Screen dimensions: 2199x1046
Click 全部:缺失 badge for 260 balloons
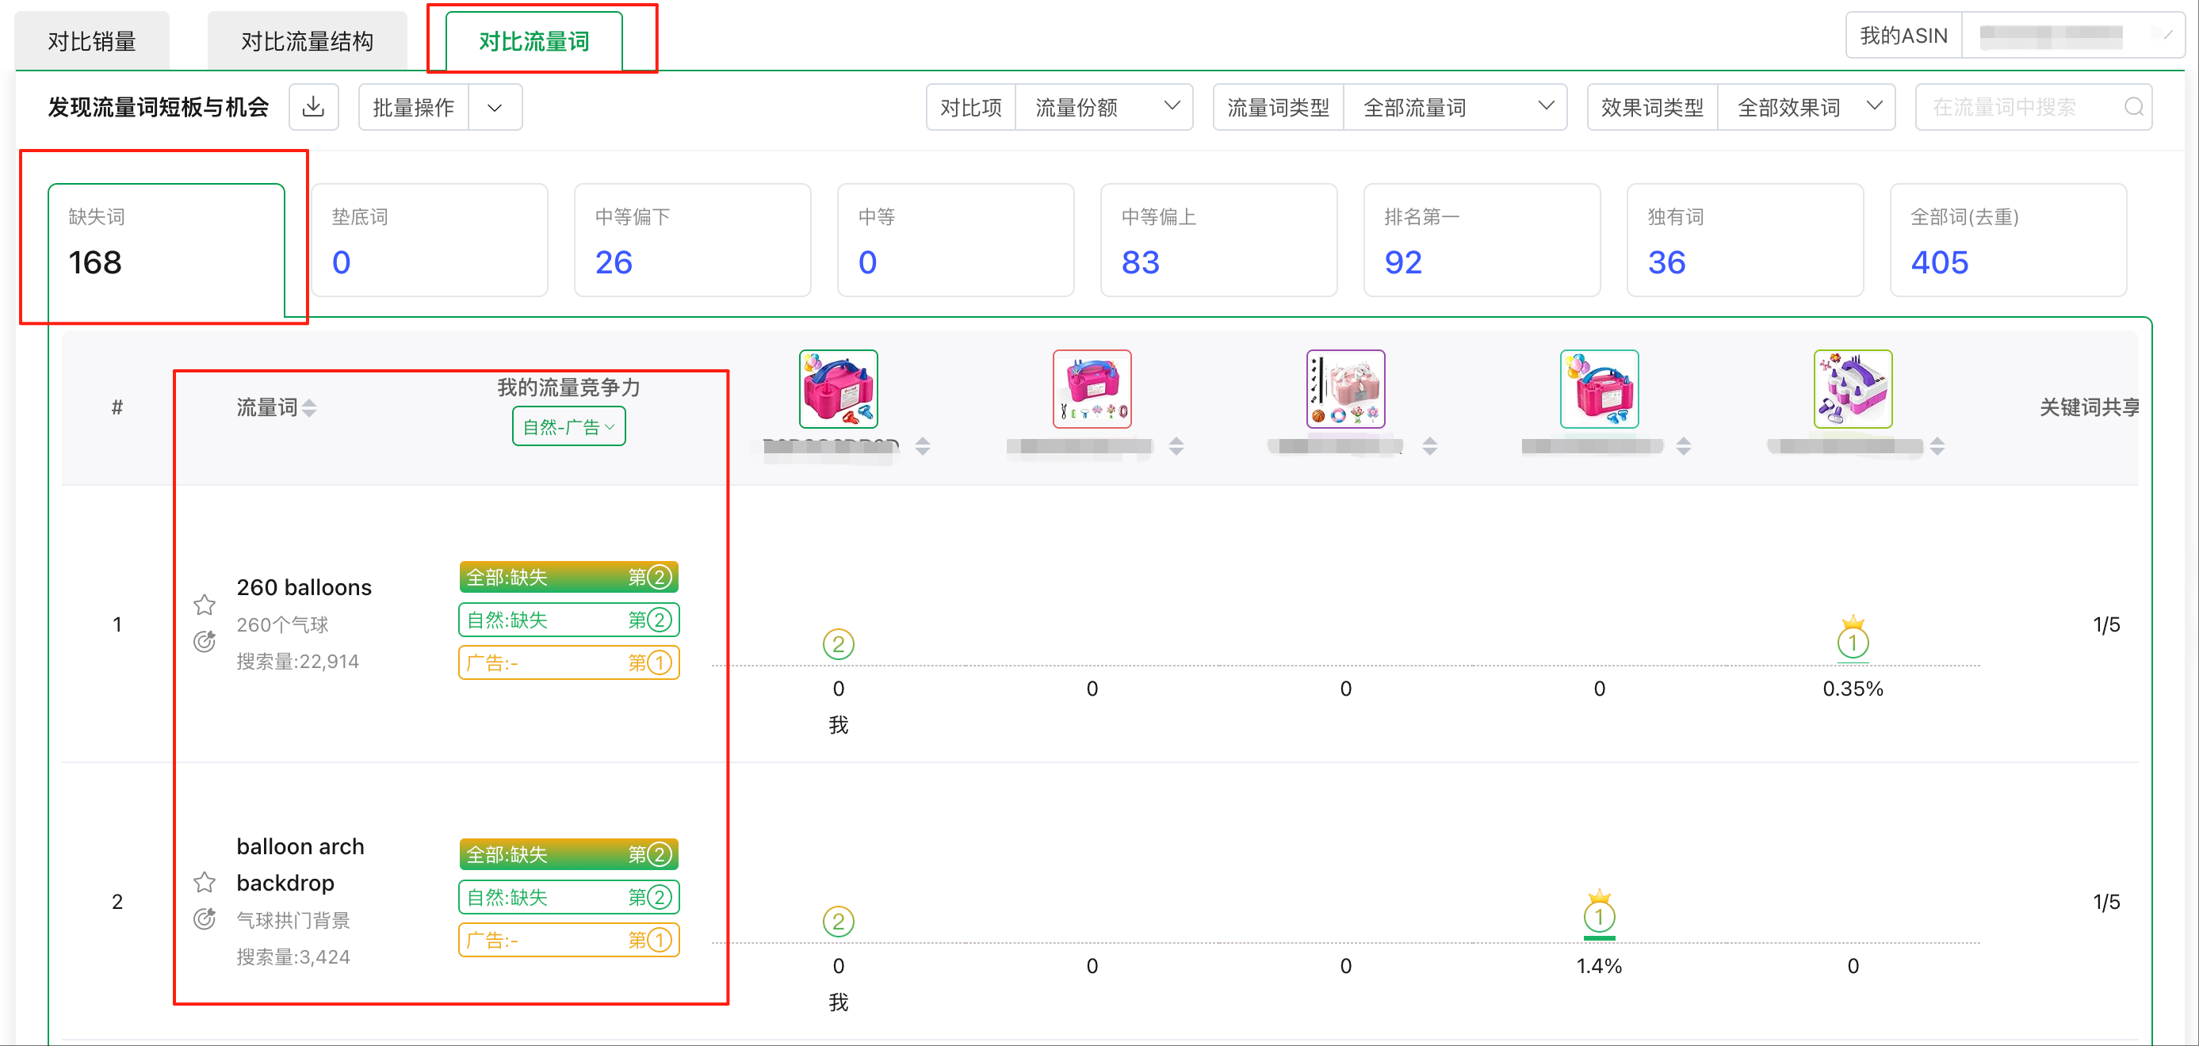point(568,577)
